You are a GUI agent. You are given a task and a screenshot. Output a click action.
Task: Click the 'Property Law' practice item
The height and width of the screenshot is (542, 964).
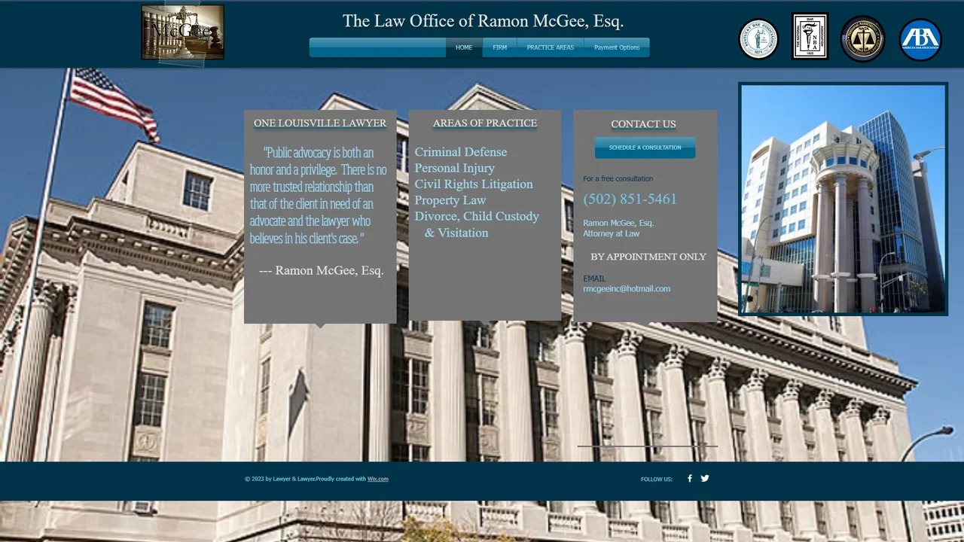pos(450,200)
